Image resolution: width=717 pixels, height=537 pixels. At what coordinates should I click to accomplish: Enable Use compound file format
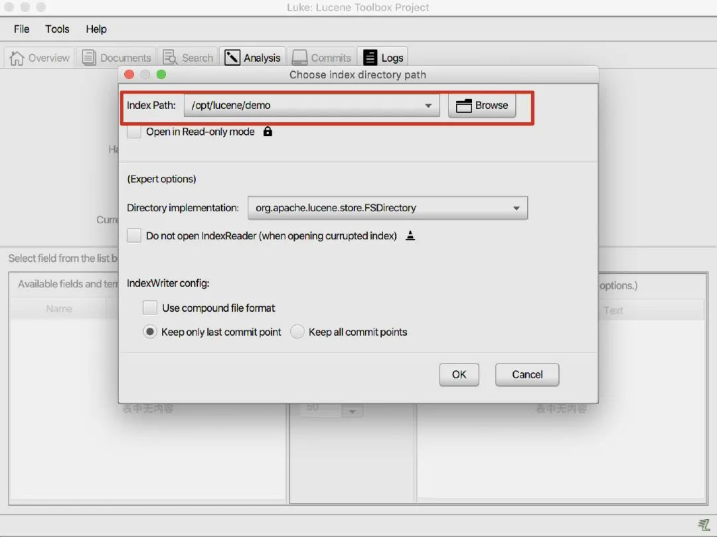point(149,308)
